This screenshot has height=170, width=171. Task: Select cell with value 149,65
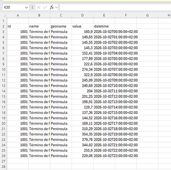[82, 37]
